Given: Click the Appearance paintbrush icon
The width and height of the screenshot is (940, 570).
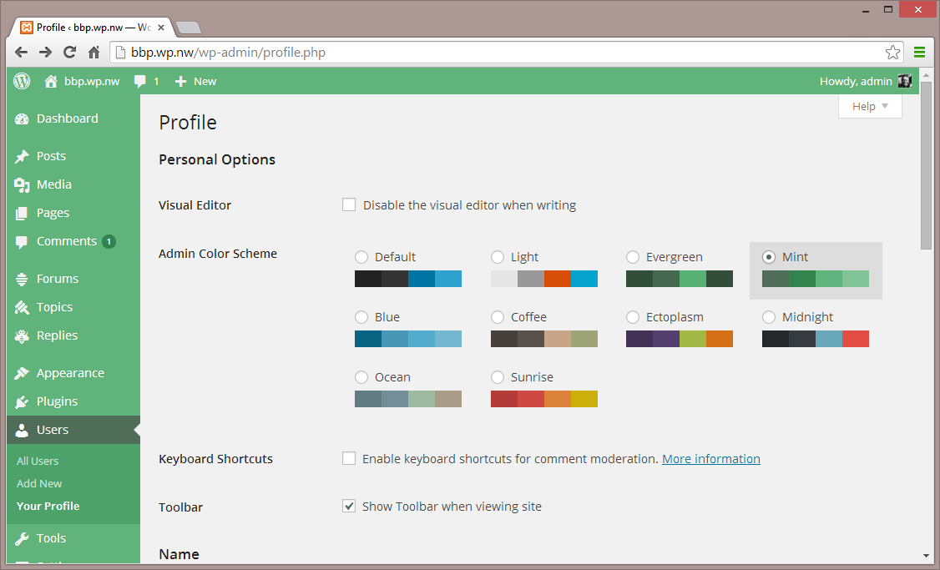Looking at the screenshot, I should click(x=22, y=374).
